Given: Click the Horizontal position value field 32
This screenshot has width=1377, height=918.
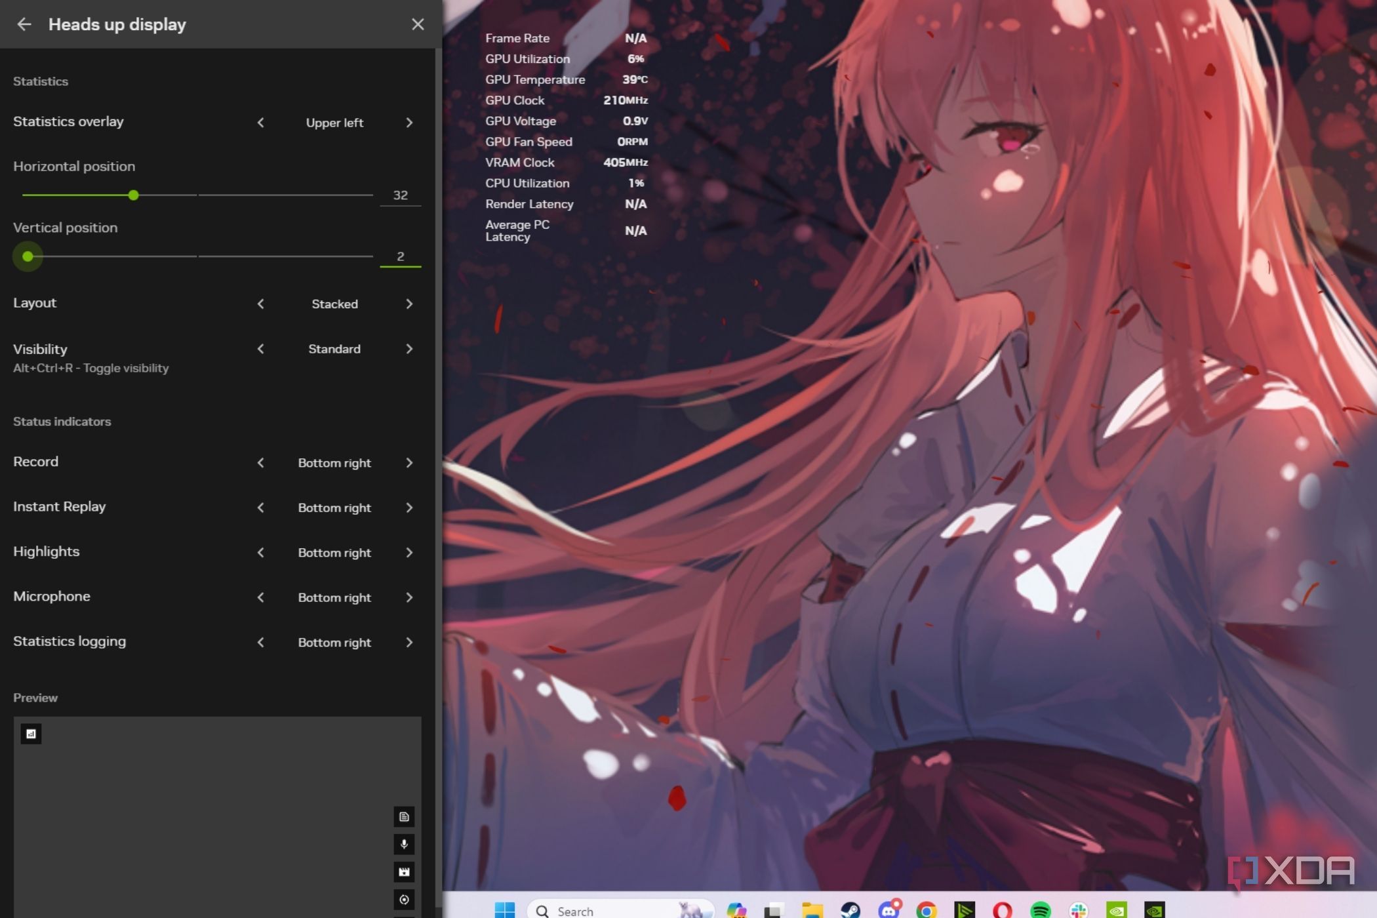Looking at the screenshot, I should point(400,195).
